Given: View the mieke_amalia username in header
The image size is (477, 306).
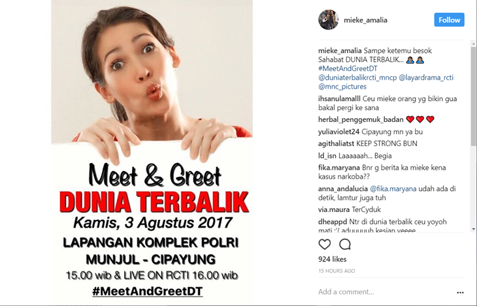Looking at the screenshot, I should point(365,20).
